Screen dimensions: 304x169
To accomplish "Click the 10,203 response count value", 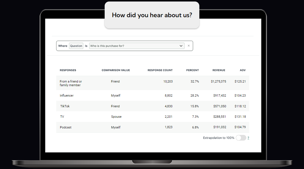I will [x=168, y=81].
